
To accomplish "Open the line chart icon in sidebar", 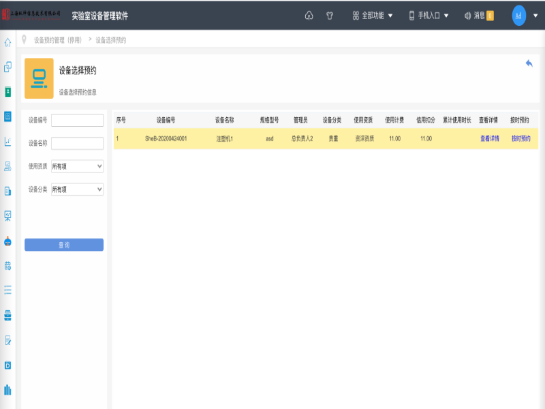I will coord(7,142).
